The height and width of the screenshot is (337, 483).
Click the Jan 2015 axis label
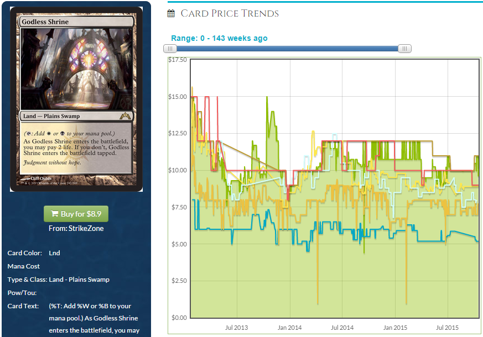(395, 328)
